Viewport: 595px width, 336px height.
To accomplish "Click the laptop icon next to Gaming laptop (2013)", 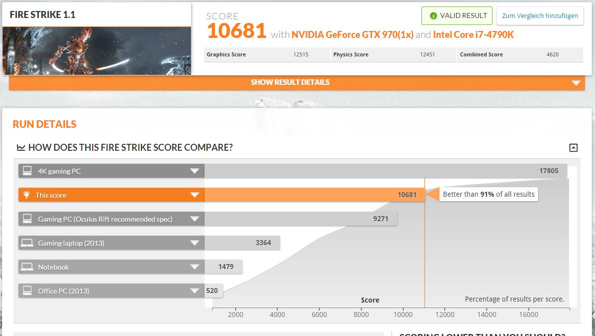I will pos(27,243).
